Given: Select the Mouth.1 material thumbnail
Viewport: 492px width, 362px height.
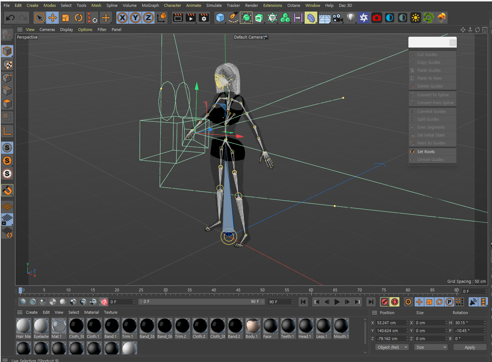Looking at the screenshot, I should (341, 329).
